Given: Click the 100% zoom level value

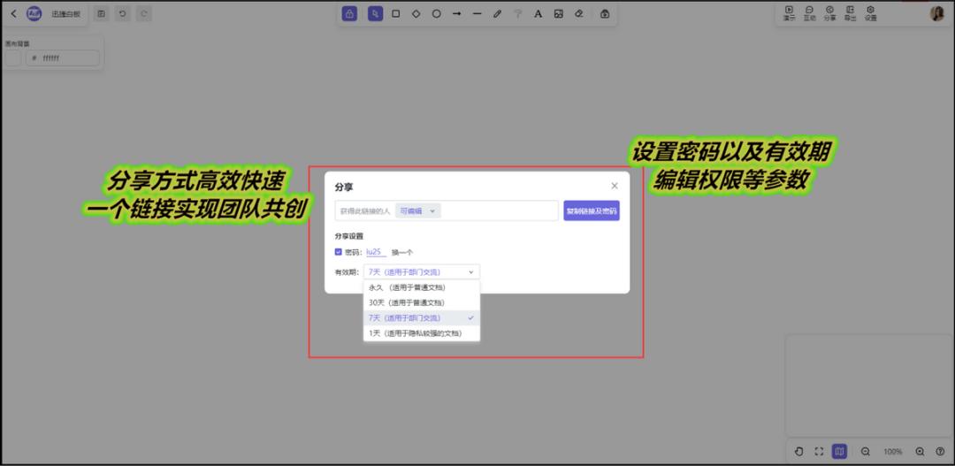Looking at the screenshot, I should tap(893, 452).
